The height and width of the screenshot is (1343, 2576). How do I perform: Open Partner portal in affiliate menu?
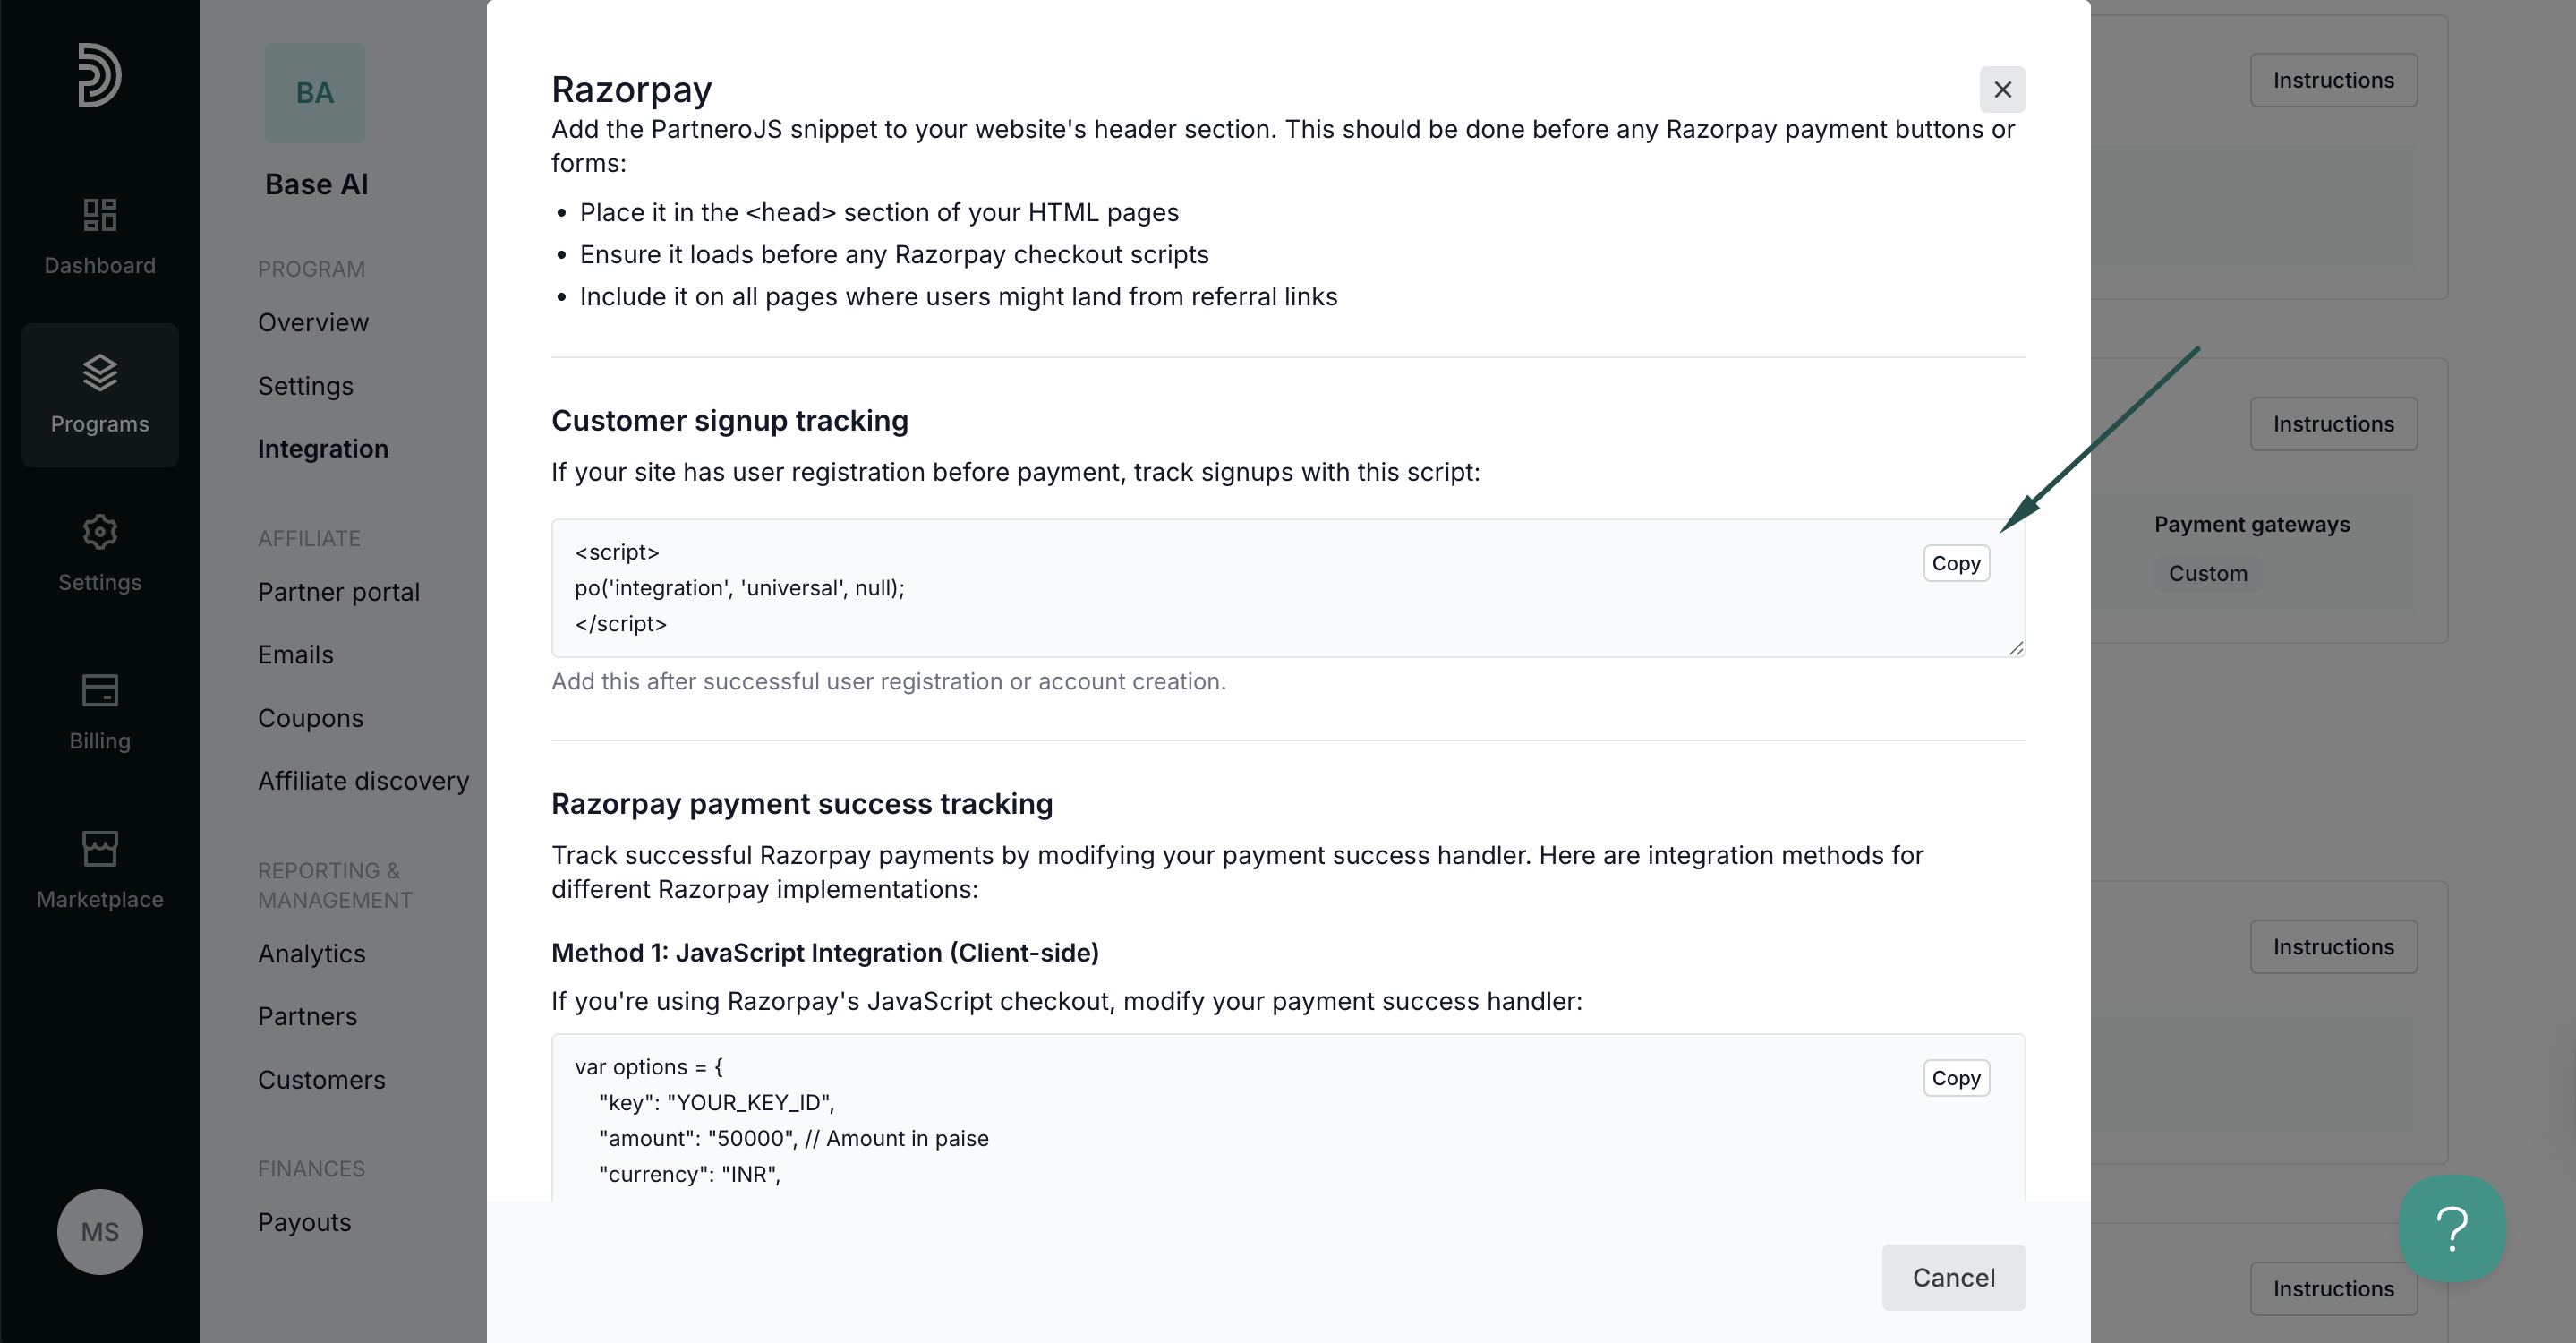tap(338, 592)
